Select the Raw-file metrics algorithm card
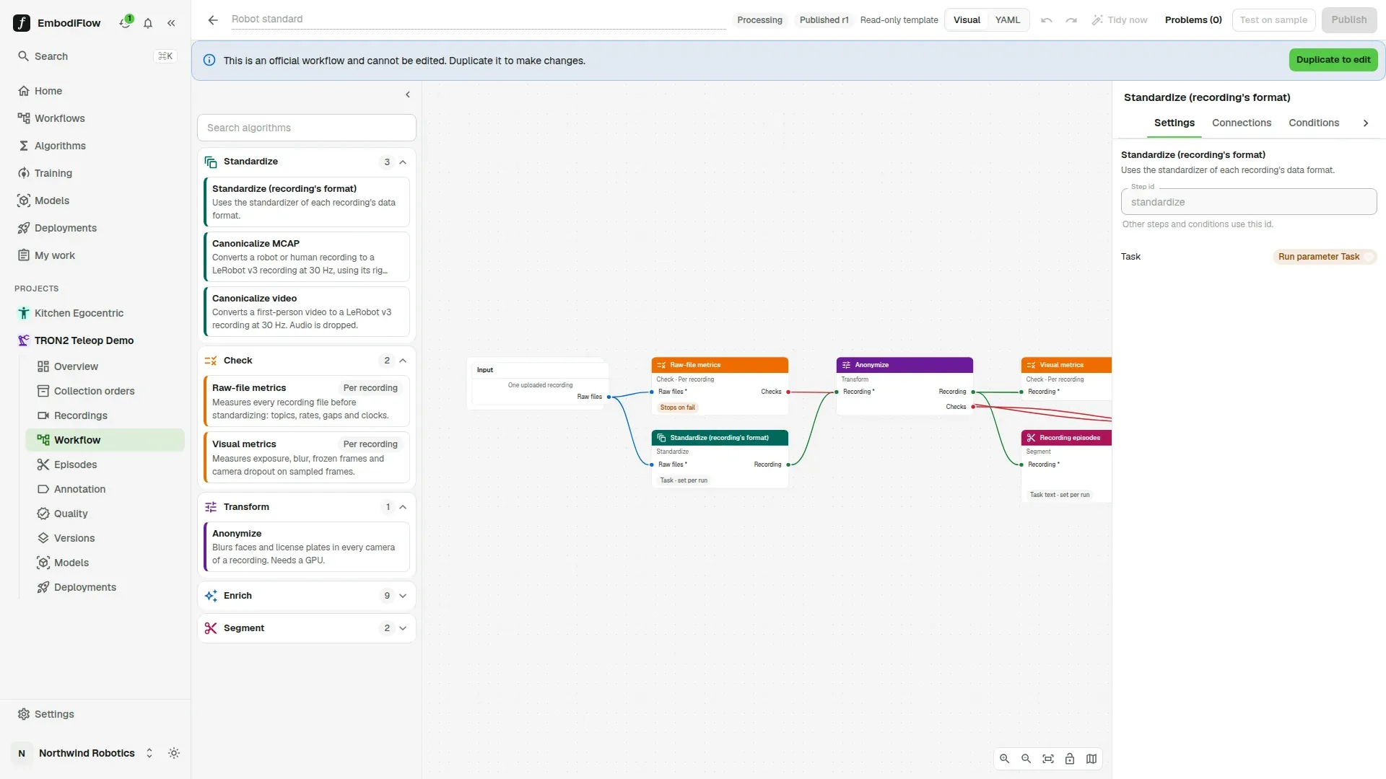This screenshot has width=1386, height=779. pyautogui.click(x=307, y=401)
